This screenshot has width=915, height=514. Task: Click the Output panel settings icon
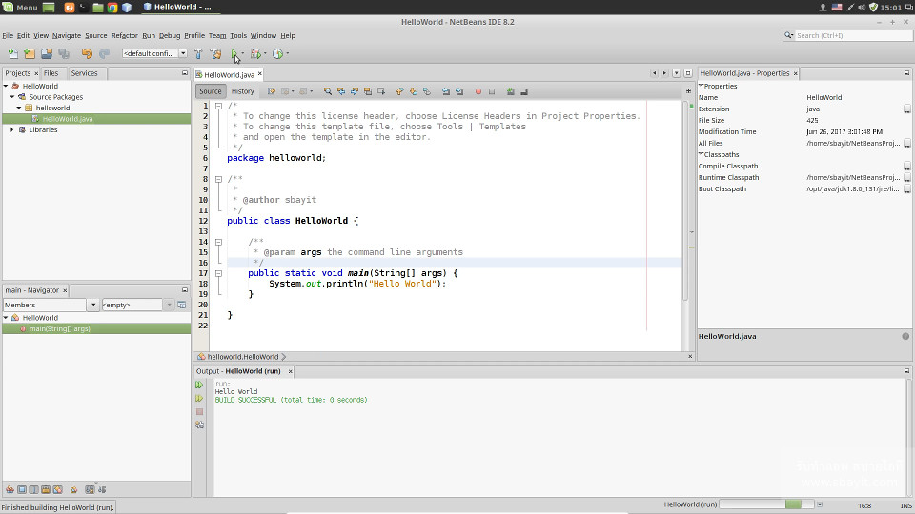tap(199, 425)
